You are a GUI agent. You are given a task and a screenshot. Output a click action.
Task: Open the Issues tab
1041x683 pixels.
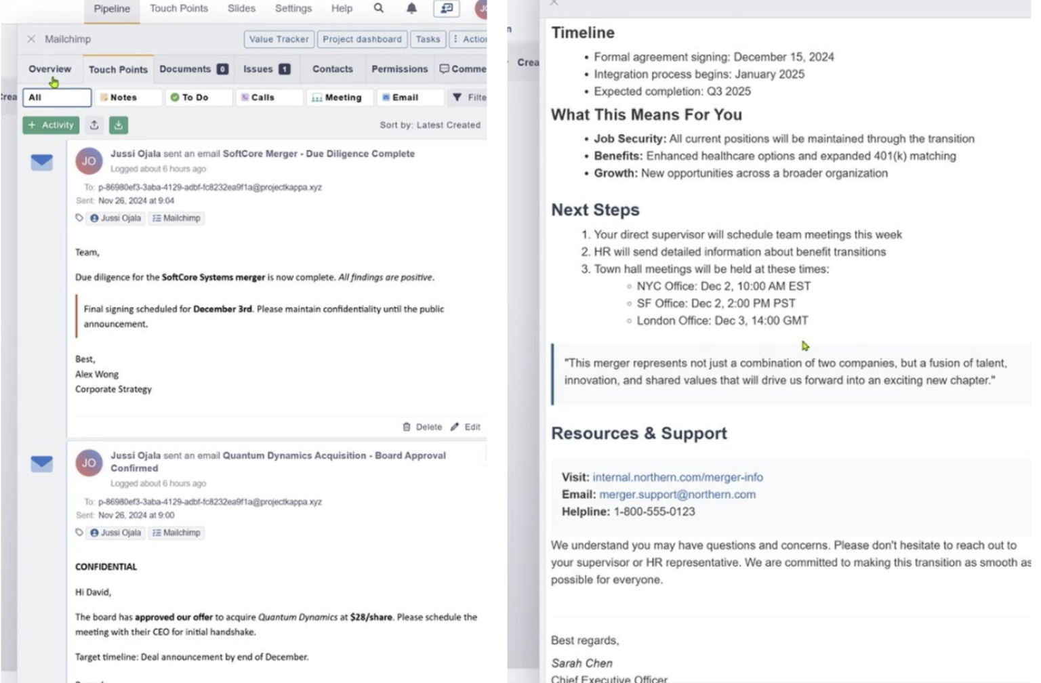coord(266,69)
